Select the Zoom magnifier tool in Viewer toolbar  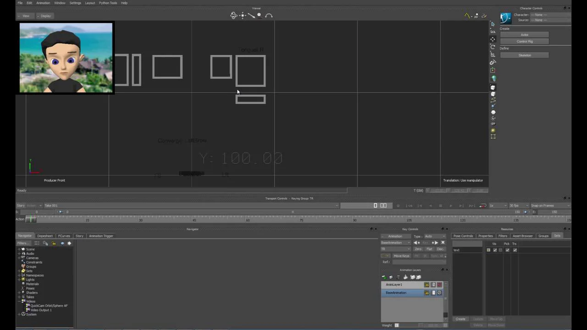(259, 15)
